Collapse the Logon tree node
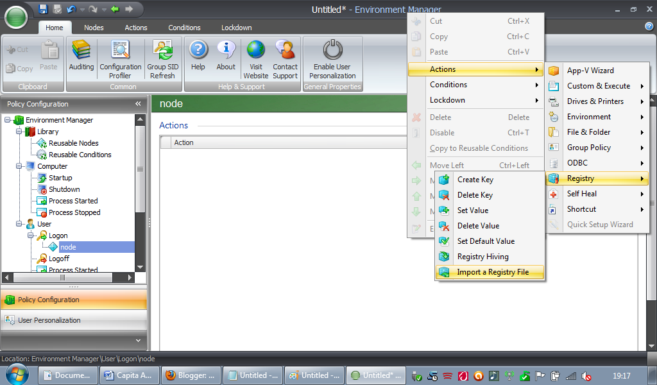The height and width of the screenshot is (385, 657). click(31, 235)
